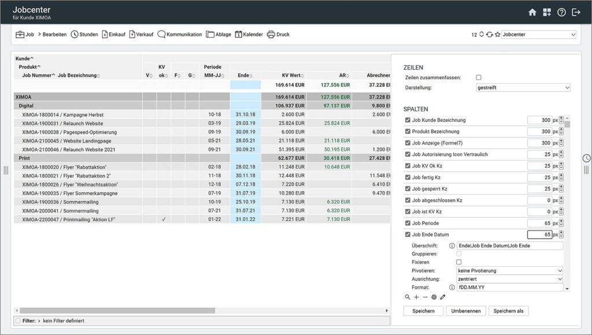The height and width of the screenshot is (335, 592).
Task: Click the logout icon in header
Action: pos(576,12)
